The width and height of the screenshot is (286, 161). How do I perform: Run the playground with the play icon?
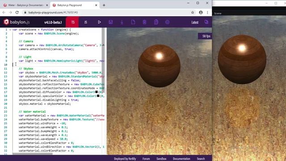(99, 22)
